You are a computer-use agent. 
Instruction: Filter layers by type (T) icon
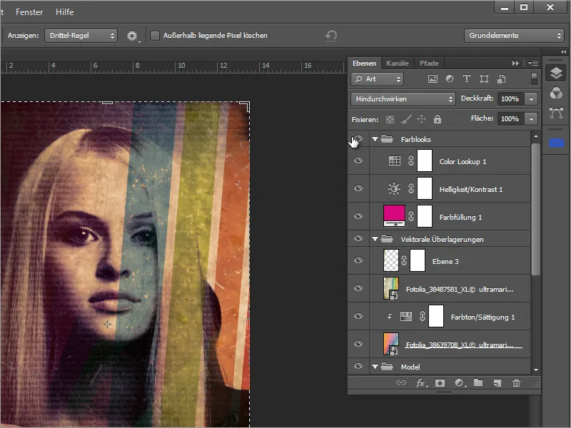tap(467, 78)
